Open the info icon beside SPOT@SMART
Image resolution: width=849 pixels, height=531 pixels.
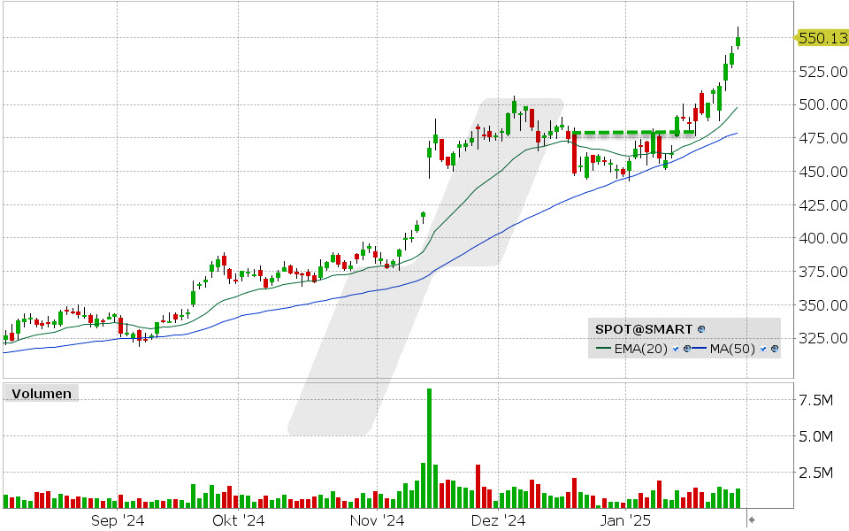pos(701,329)
